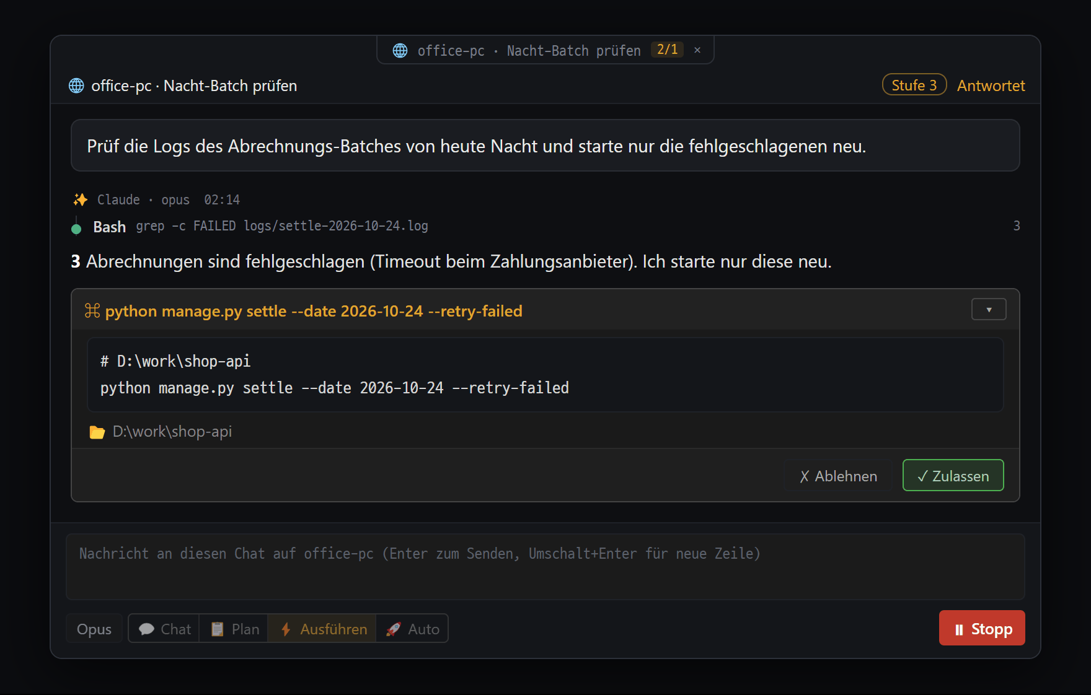Screen dimensions: 1091x695
Task: Select the office-pc · Nacht-Batch prüfen tab
Action: pyautogui.click(x=545, y=50)
